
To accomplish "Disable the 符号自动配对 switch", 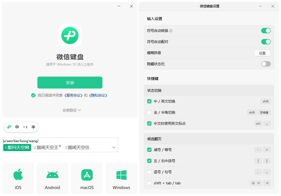I will (266, 42).
